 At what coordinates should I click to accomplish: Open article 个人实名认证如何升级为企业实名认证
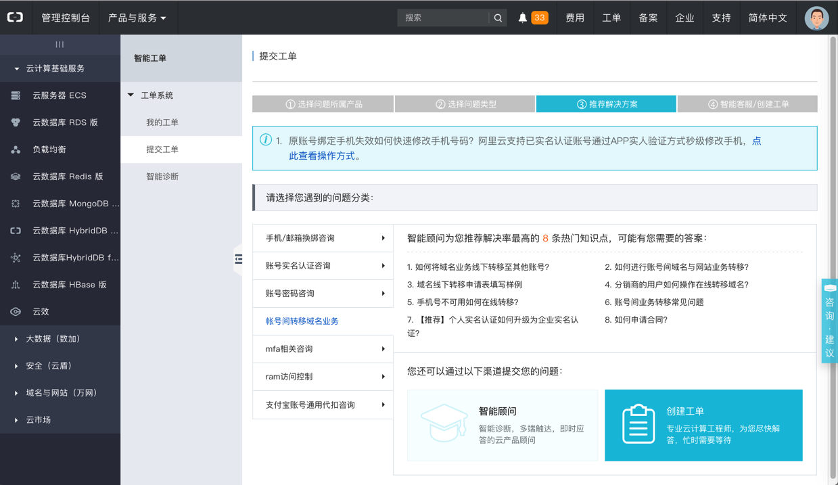[x=493, y=326]
